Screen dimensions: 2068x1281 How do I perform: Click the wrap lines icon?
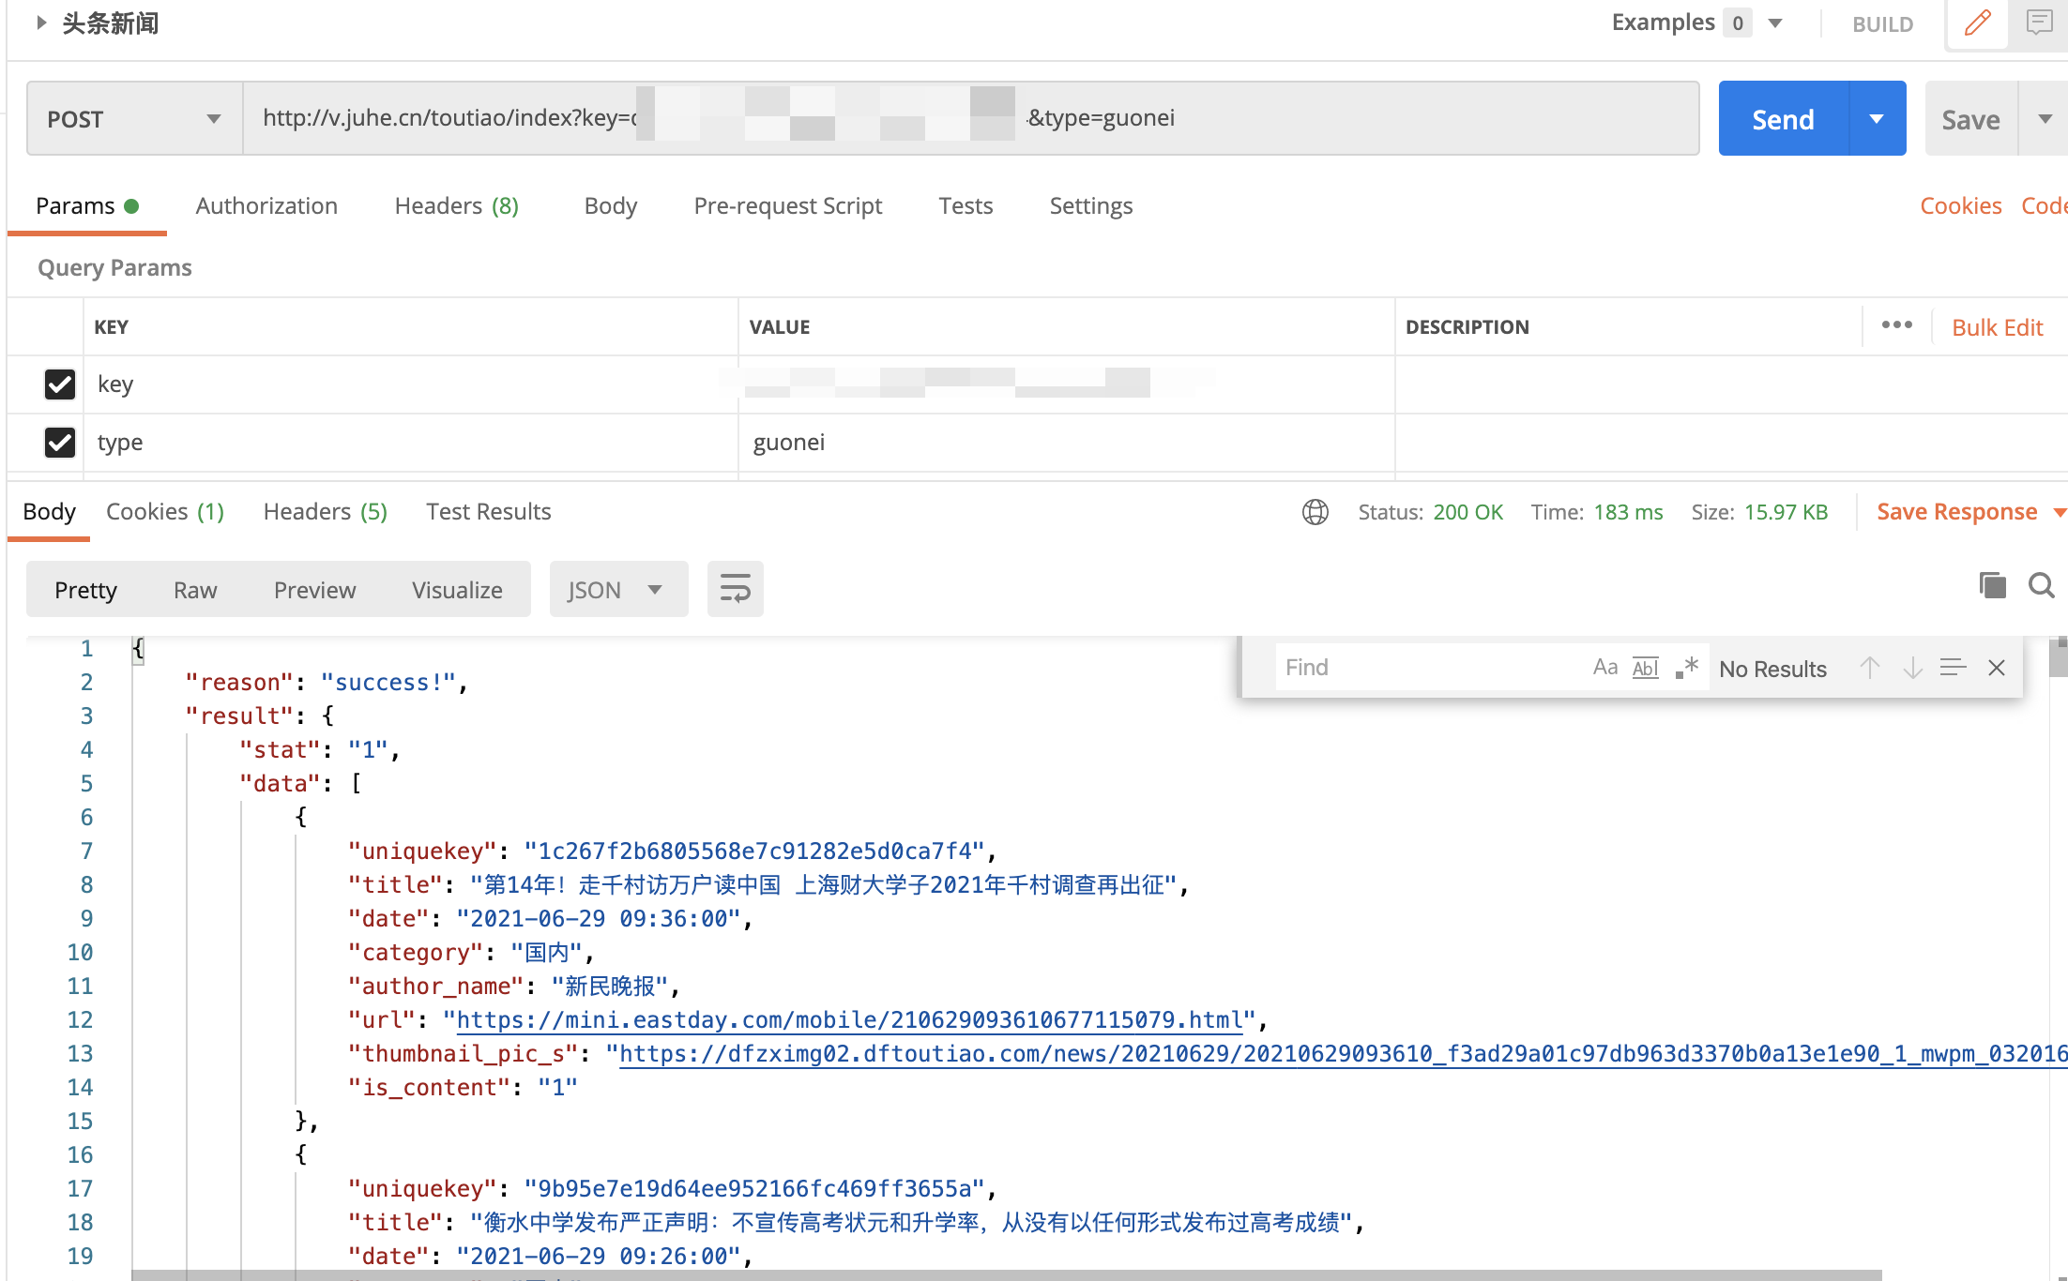[735, 590]
